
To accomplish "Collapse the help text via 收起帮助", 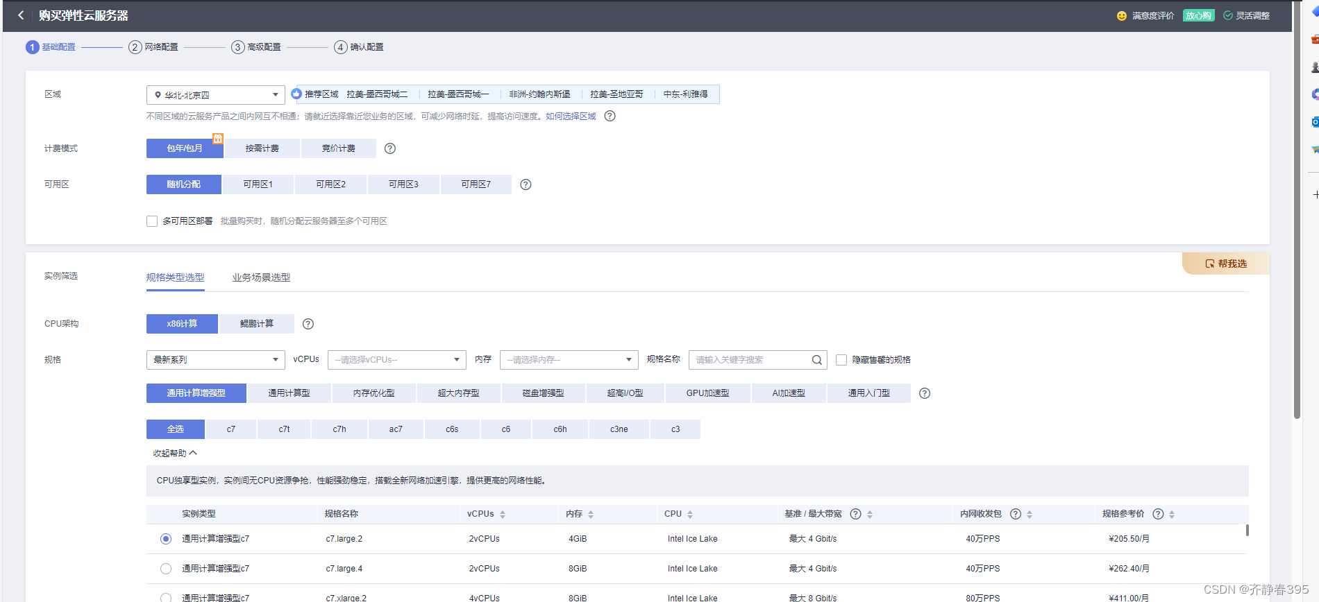I will pos(175,454).
